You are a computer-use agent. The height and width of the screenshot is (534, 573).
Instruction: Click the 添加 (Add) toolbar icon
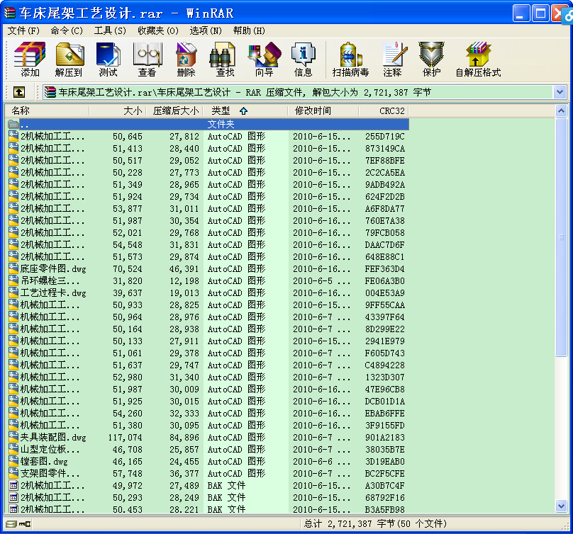[x=30, y=59]
